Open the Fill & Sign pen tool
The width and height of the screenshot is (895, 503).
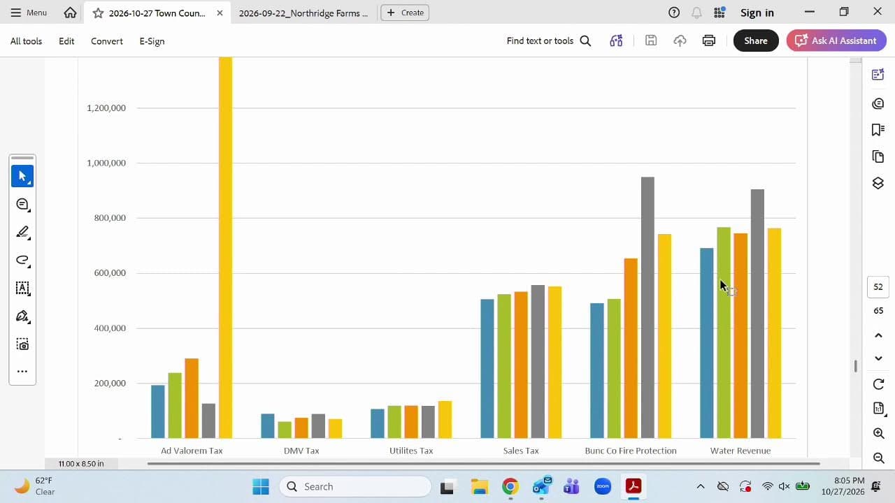click(x=22, y=316)
